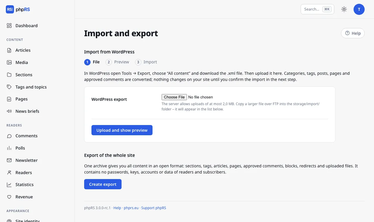
Task: Go to Articles in the sidebar
Action: tap(37, 50)
